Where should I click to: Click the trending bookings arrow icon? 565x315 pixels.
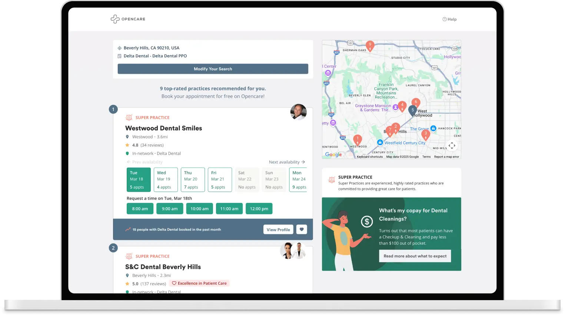(x=128, y=229)
